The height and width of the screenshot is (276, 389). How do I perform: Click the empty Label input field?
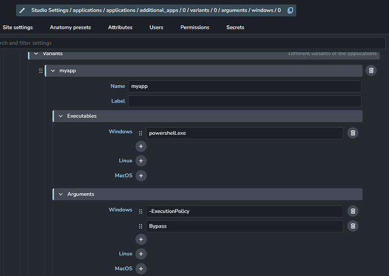[x=244, y=101]
